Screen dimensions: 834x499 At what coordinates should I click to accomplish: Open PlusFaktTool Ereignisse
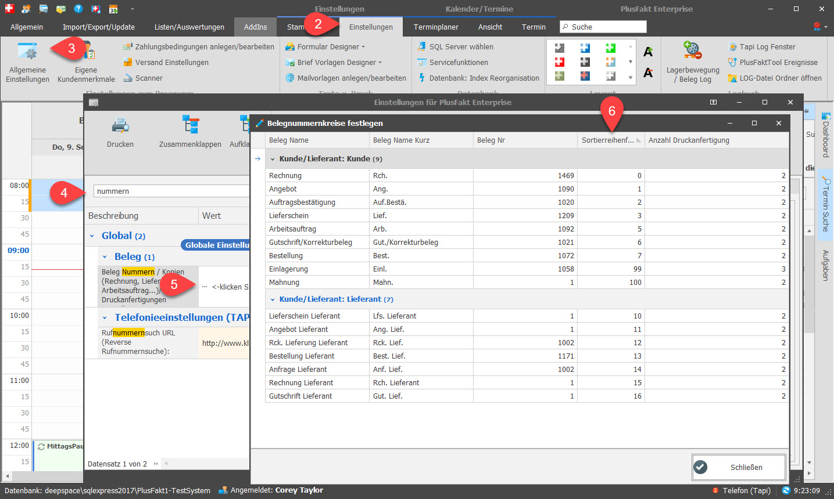click(x=772, y=62)
